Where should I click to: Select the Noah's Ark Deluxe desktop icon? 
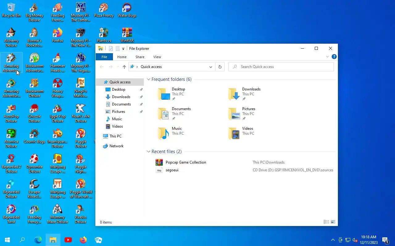pos(81,113)
